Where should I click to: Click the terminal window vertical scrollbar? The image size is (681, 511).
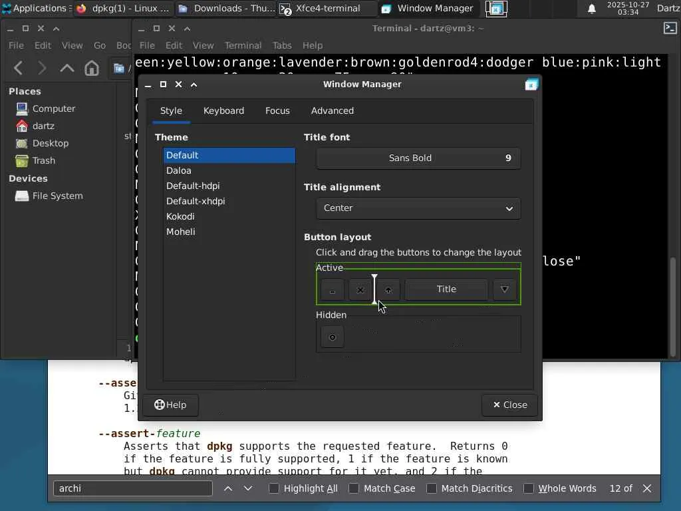coord(673,307)
